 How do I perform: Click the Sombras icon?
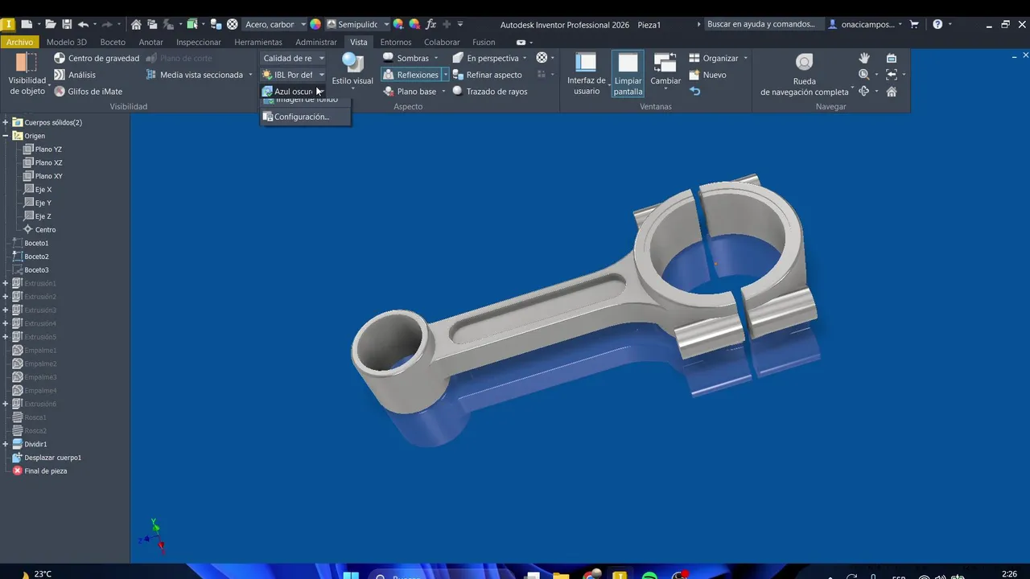point(388,58)
